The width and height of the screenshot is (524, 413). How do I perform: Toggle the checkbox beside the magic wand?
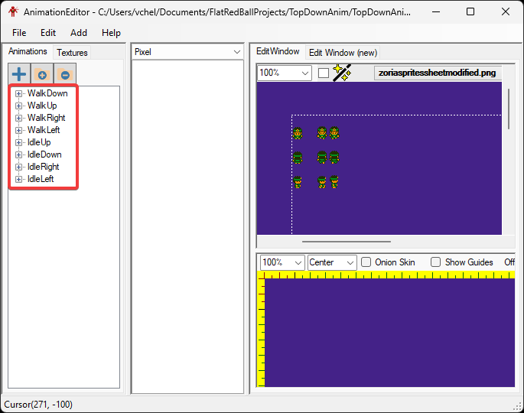click(x=324, y=73)
